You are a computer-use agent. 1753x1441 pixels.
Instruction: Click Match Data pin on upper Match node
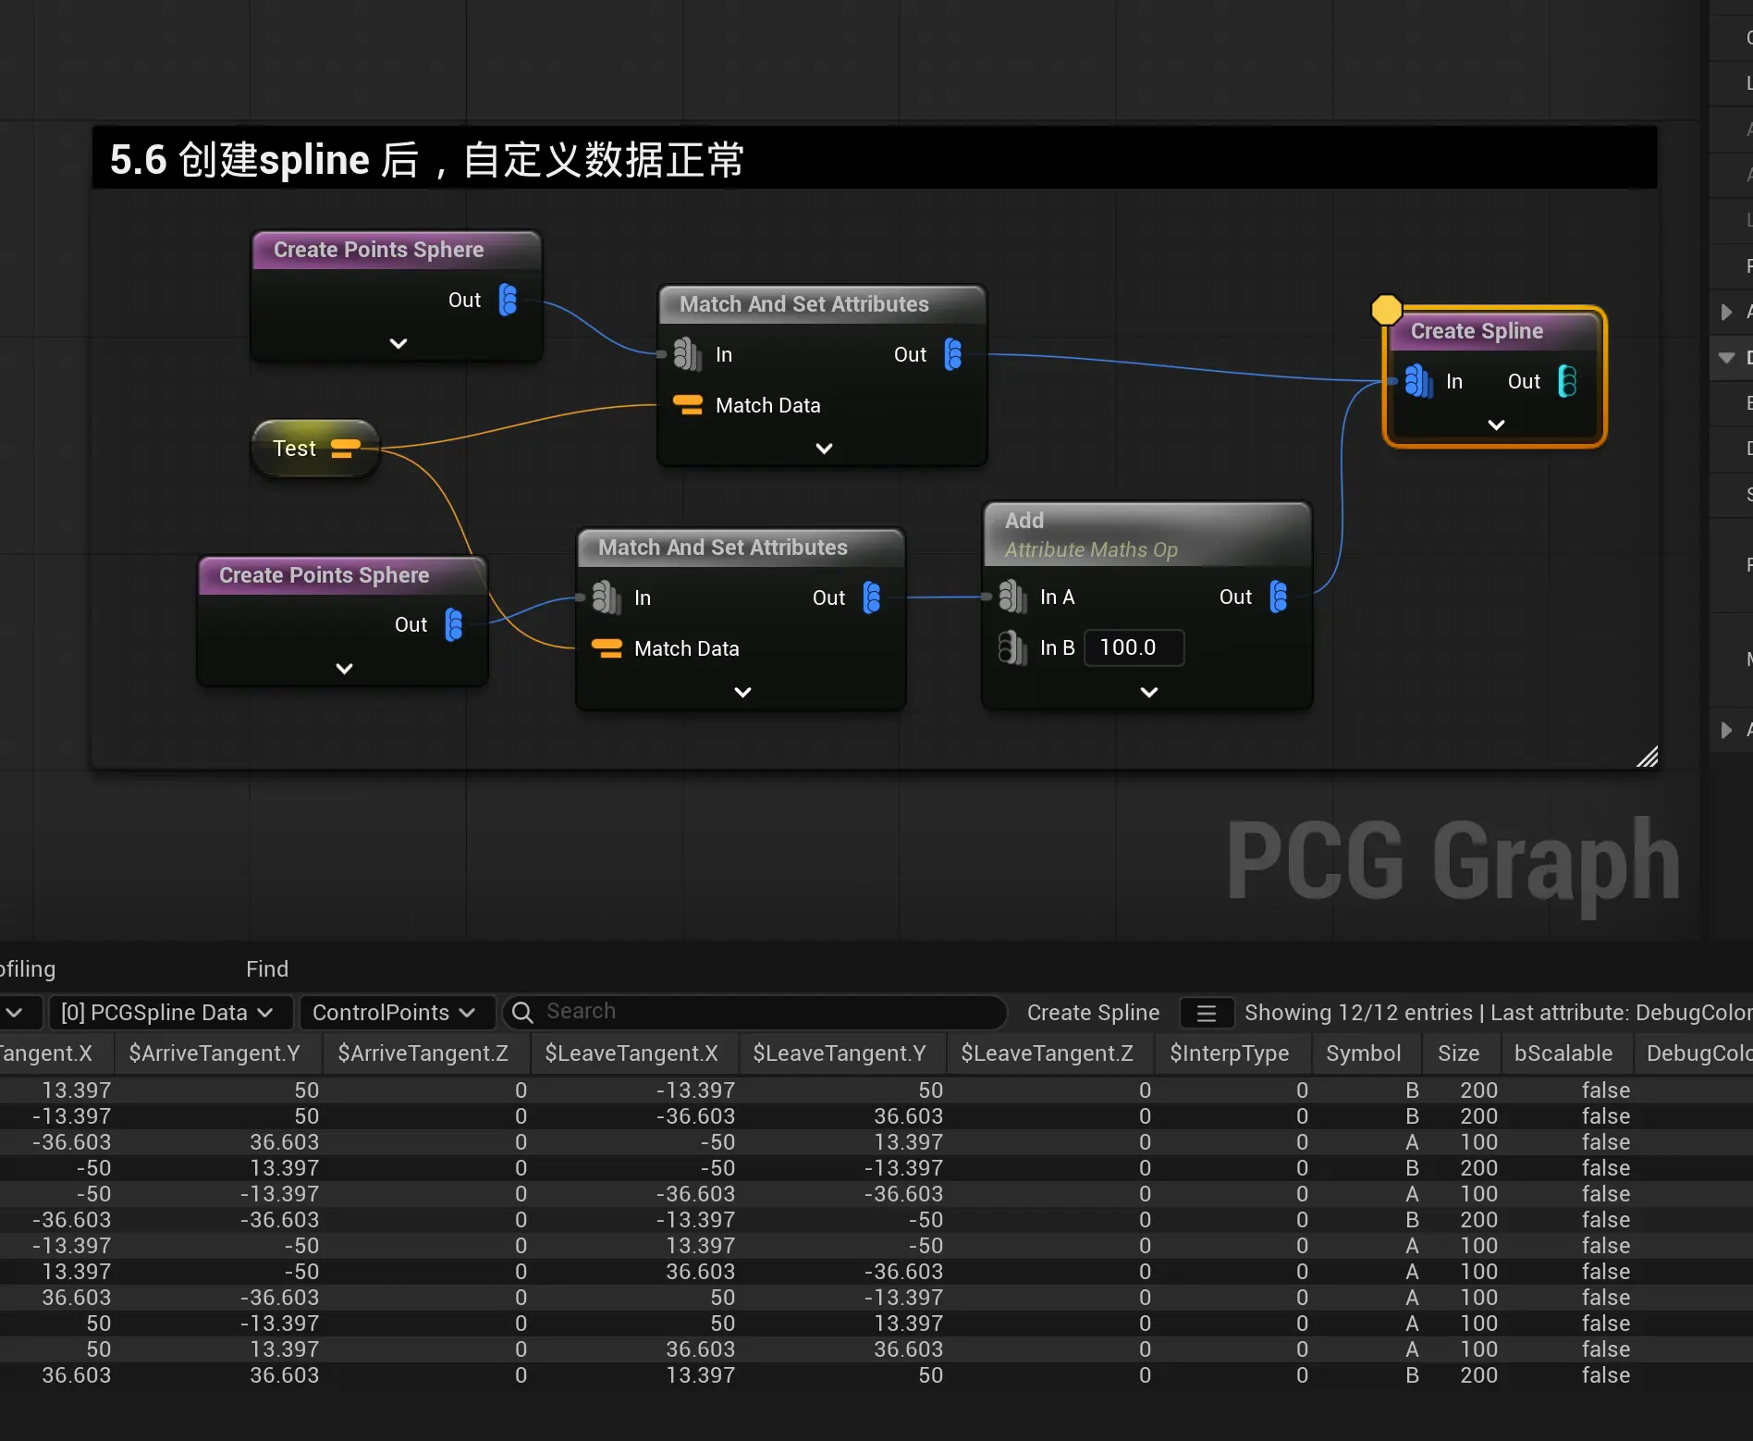point(687,405)
